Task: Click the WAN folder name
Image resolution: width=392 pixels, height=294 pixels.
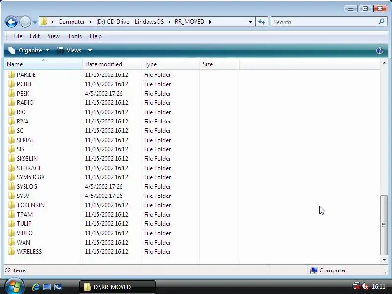Action: pos(24,242)
